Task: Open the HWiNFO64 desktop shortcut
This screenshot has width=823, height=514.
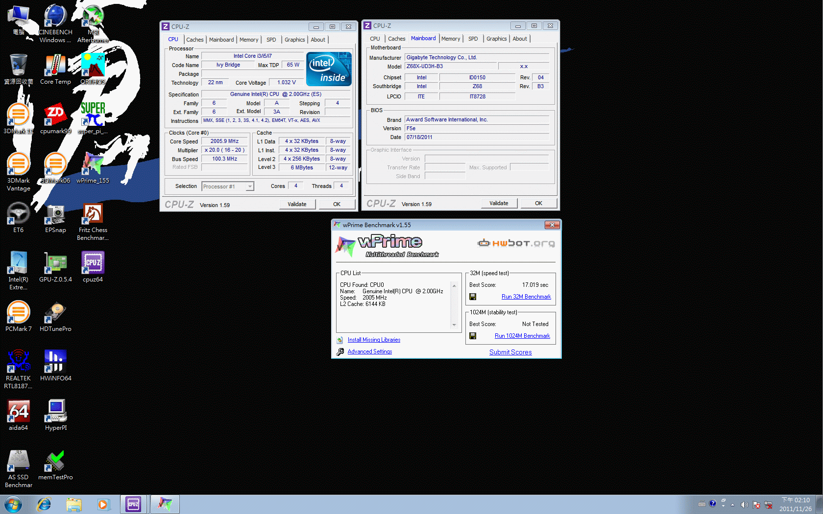Action: tap(55, 362)
